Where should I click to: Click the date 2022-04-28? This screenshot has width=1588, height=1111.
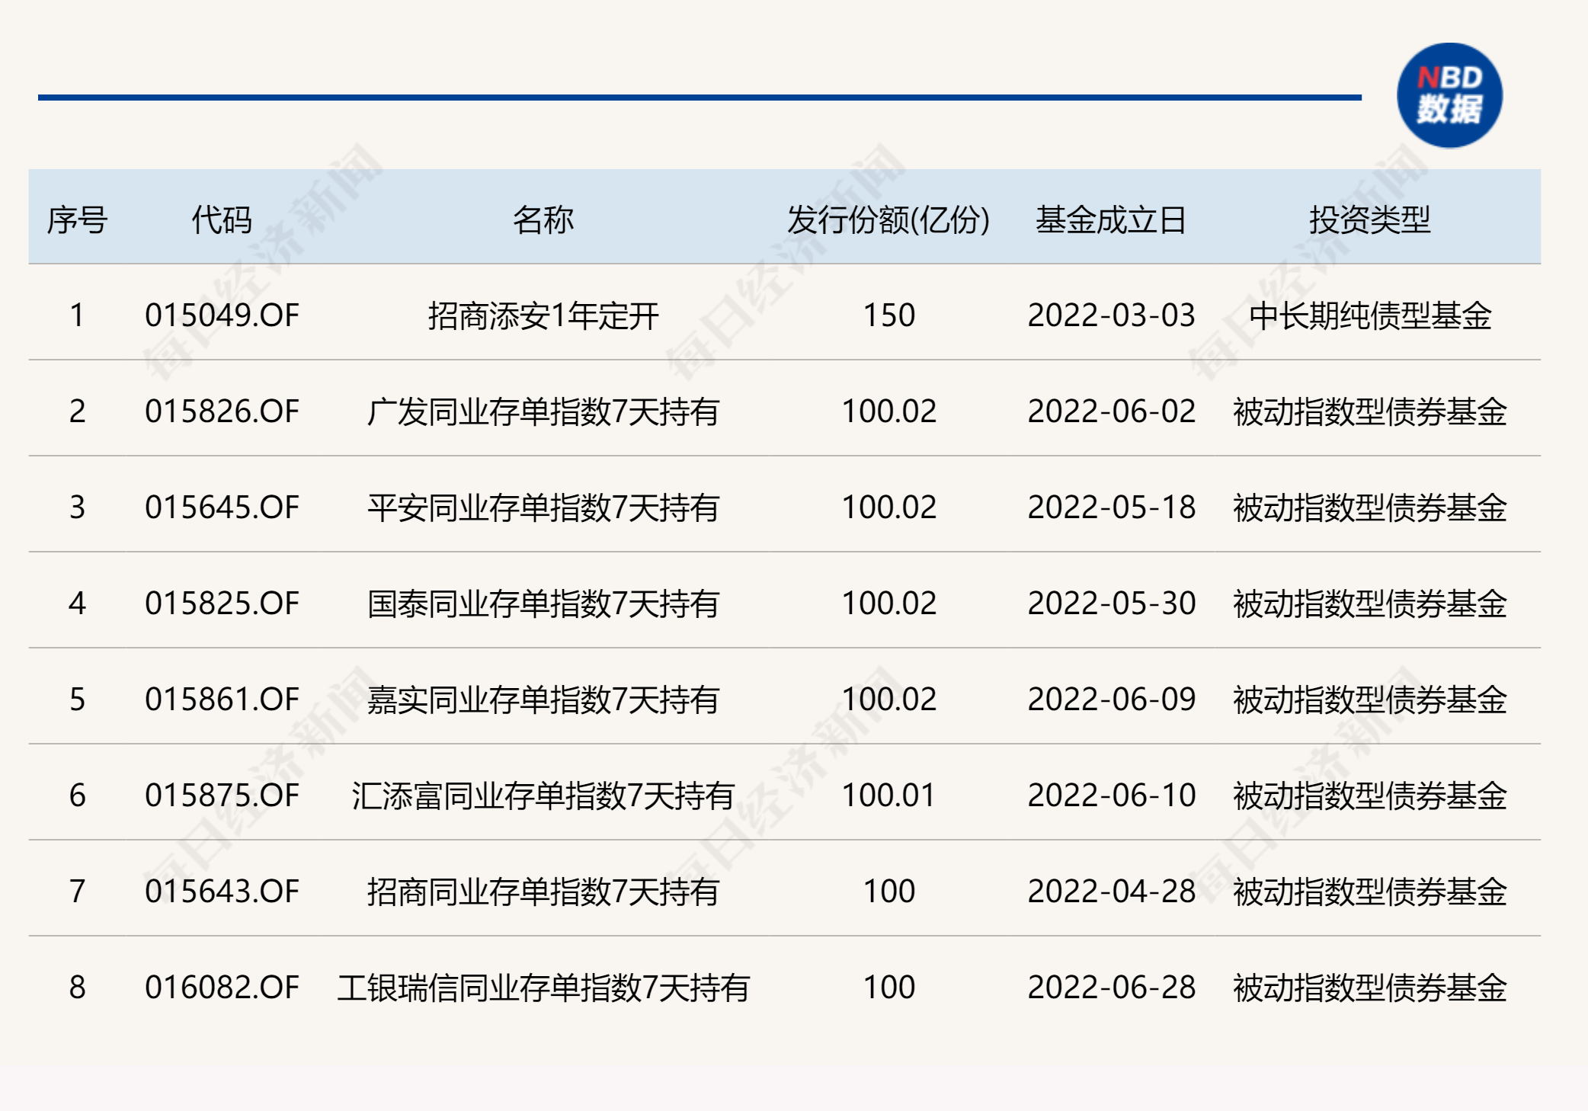(x=1111, y=892)
